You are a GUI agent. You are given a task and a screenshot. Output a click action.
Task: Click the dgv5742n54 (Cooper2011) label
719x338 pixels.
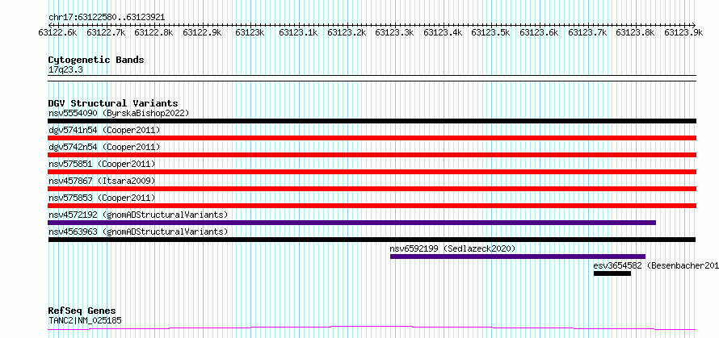coord(104,147)
